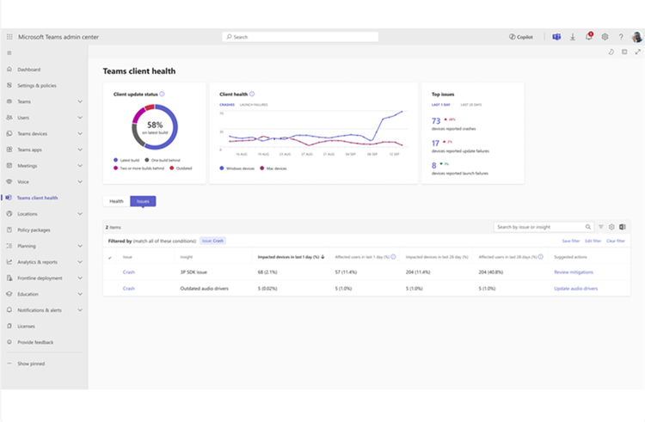Click the Clear filter link
645x422 pixels.
pos(616,241)
